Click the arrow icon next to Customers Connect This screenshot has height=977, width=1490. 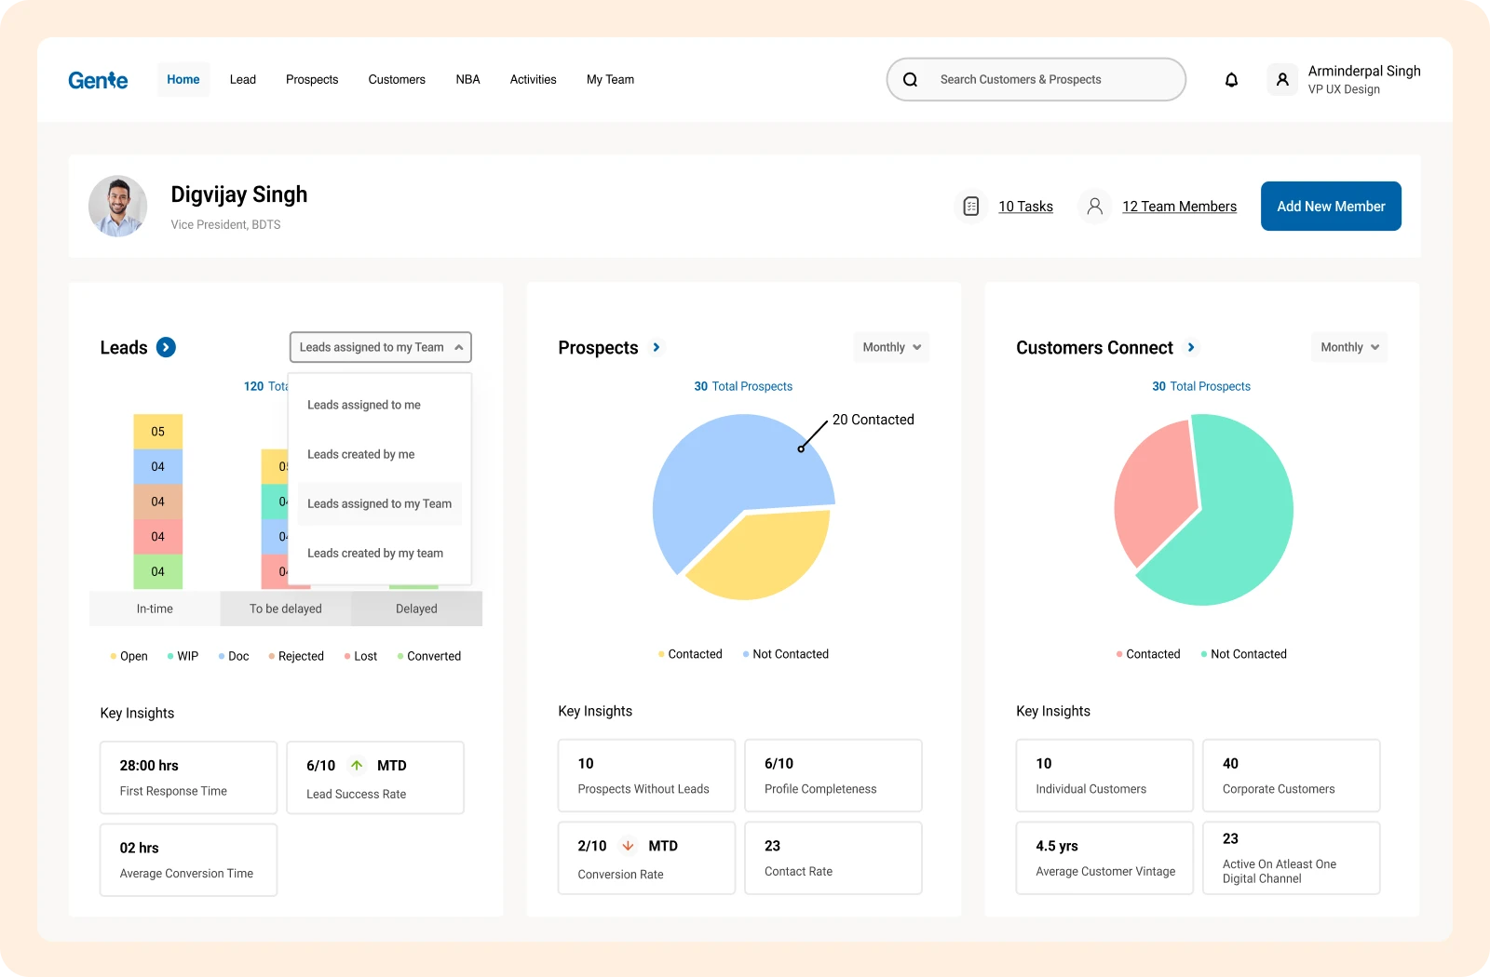pos(1191,347)
